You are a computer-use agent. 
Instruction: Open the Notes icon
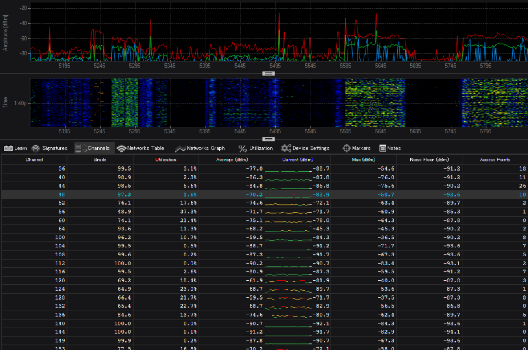383,148
